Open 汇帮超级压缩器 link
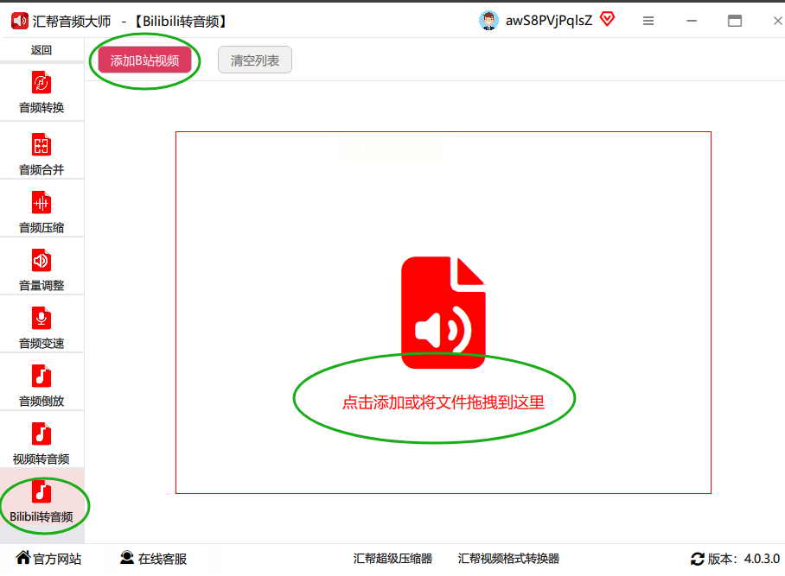Screen dimensions: 785x576 pyautogui.click(x=392, y=559)
